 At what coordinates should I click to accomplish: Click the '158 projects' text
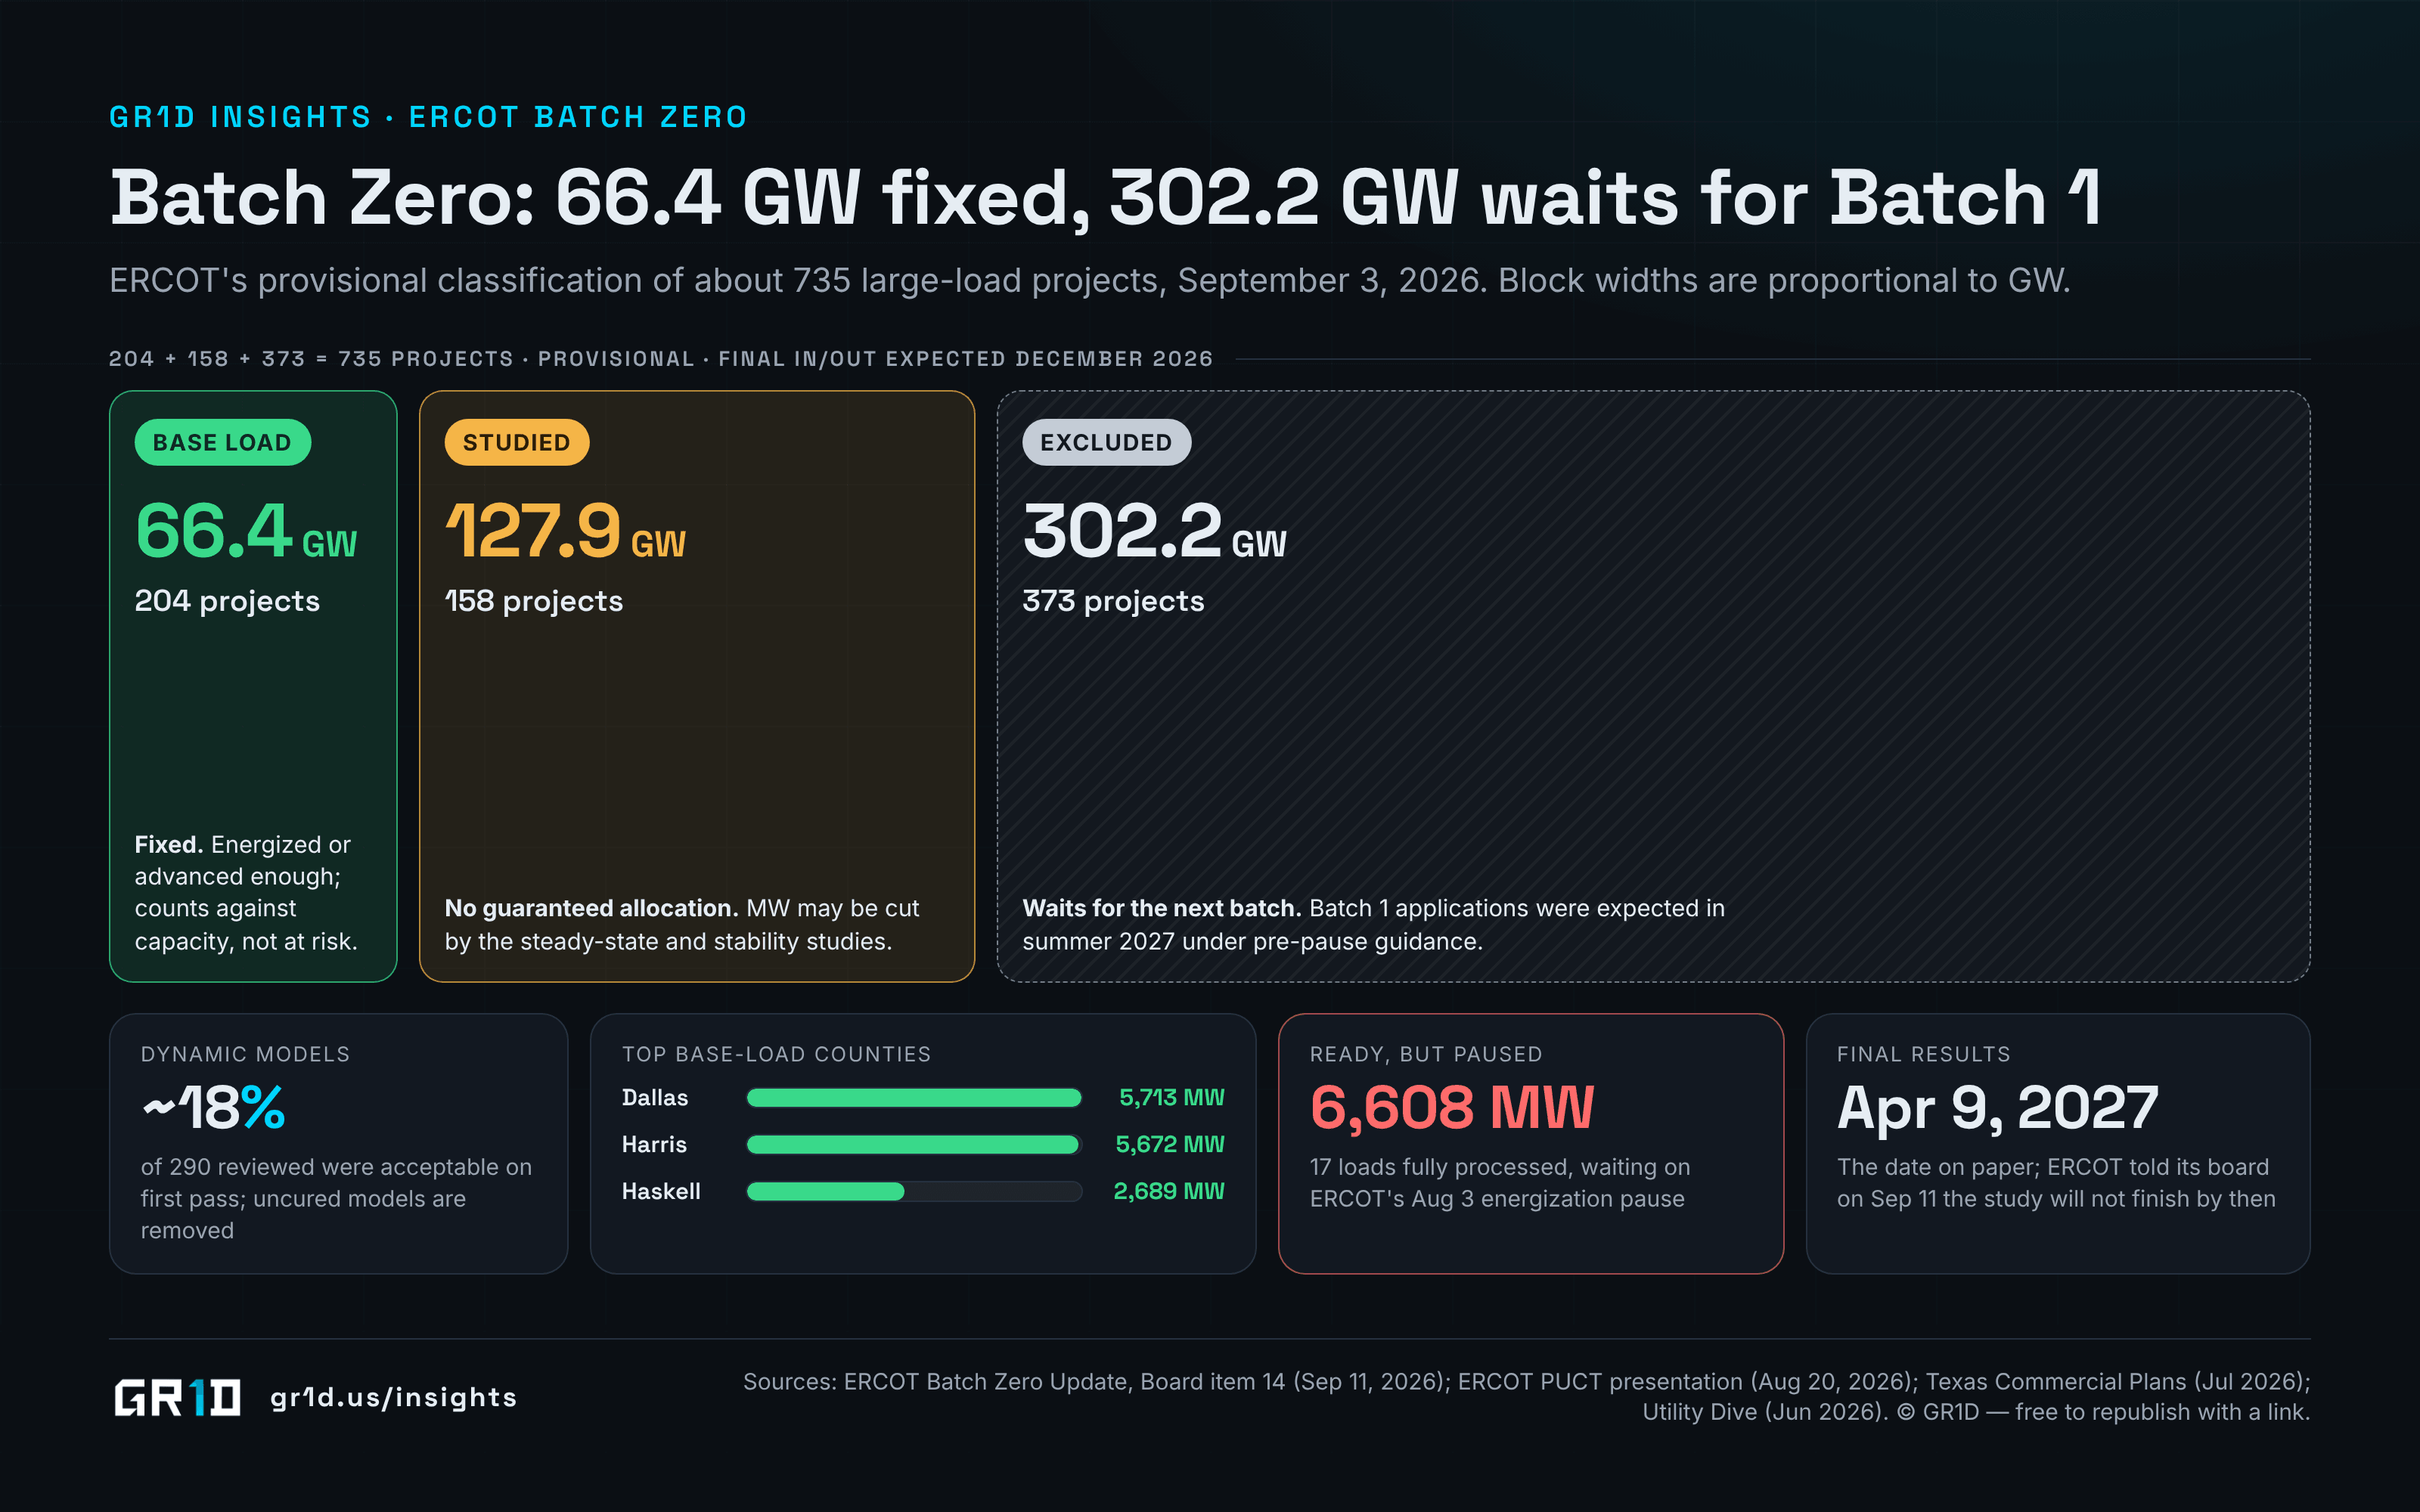[534, 601]
